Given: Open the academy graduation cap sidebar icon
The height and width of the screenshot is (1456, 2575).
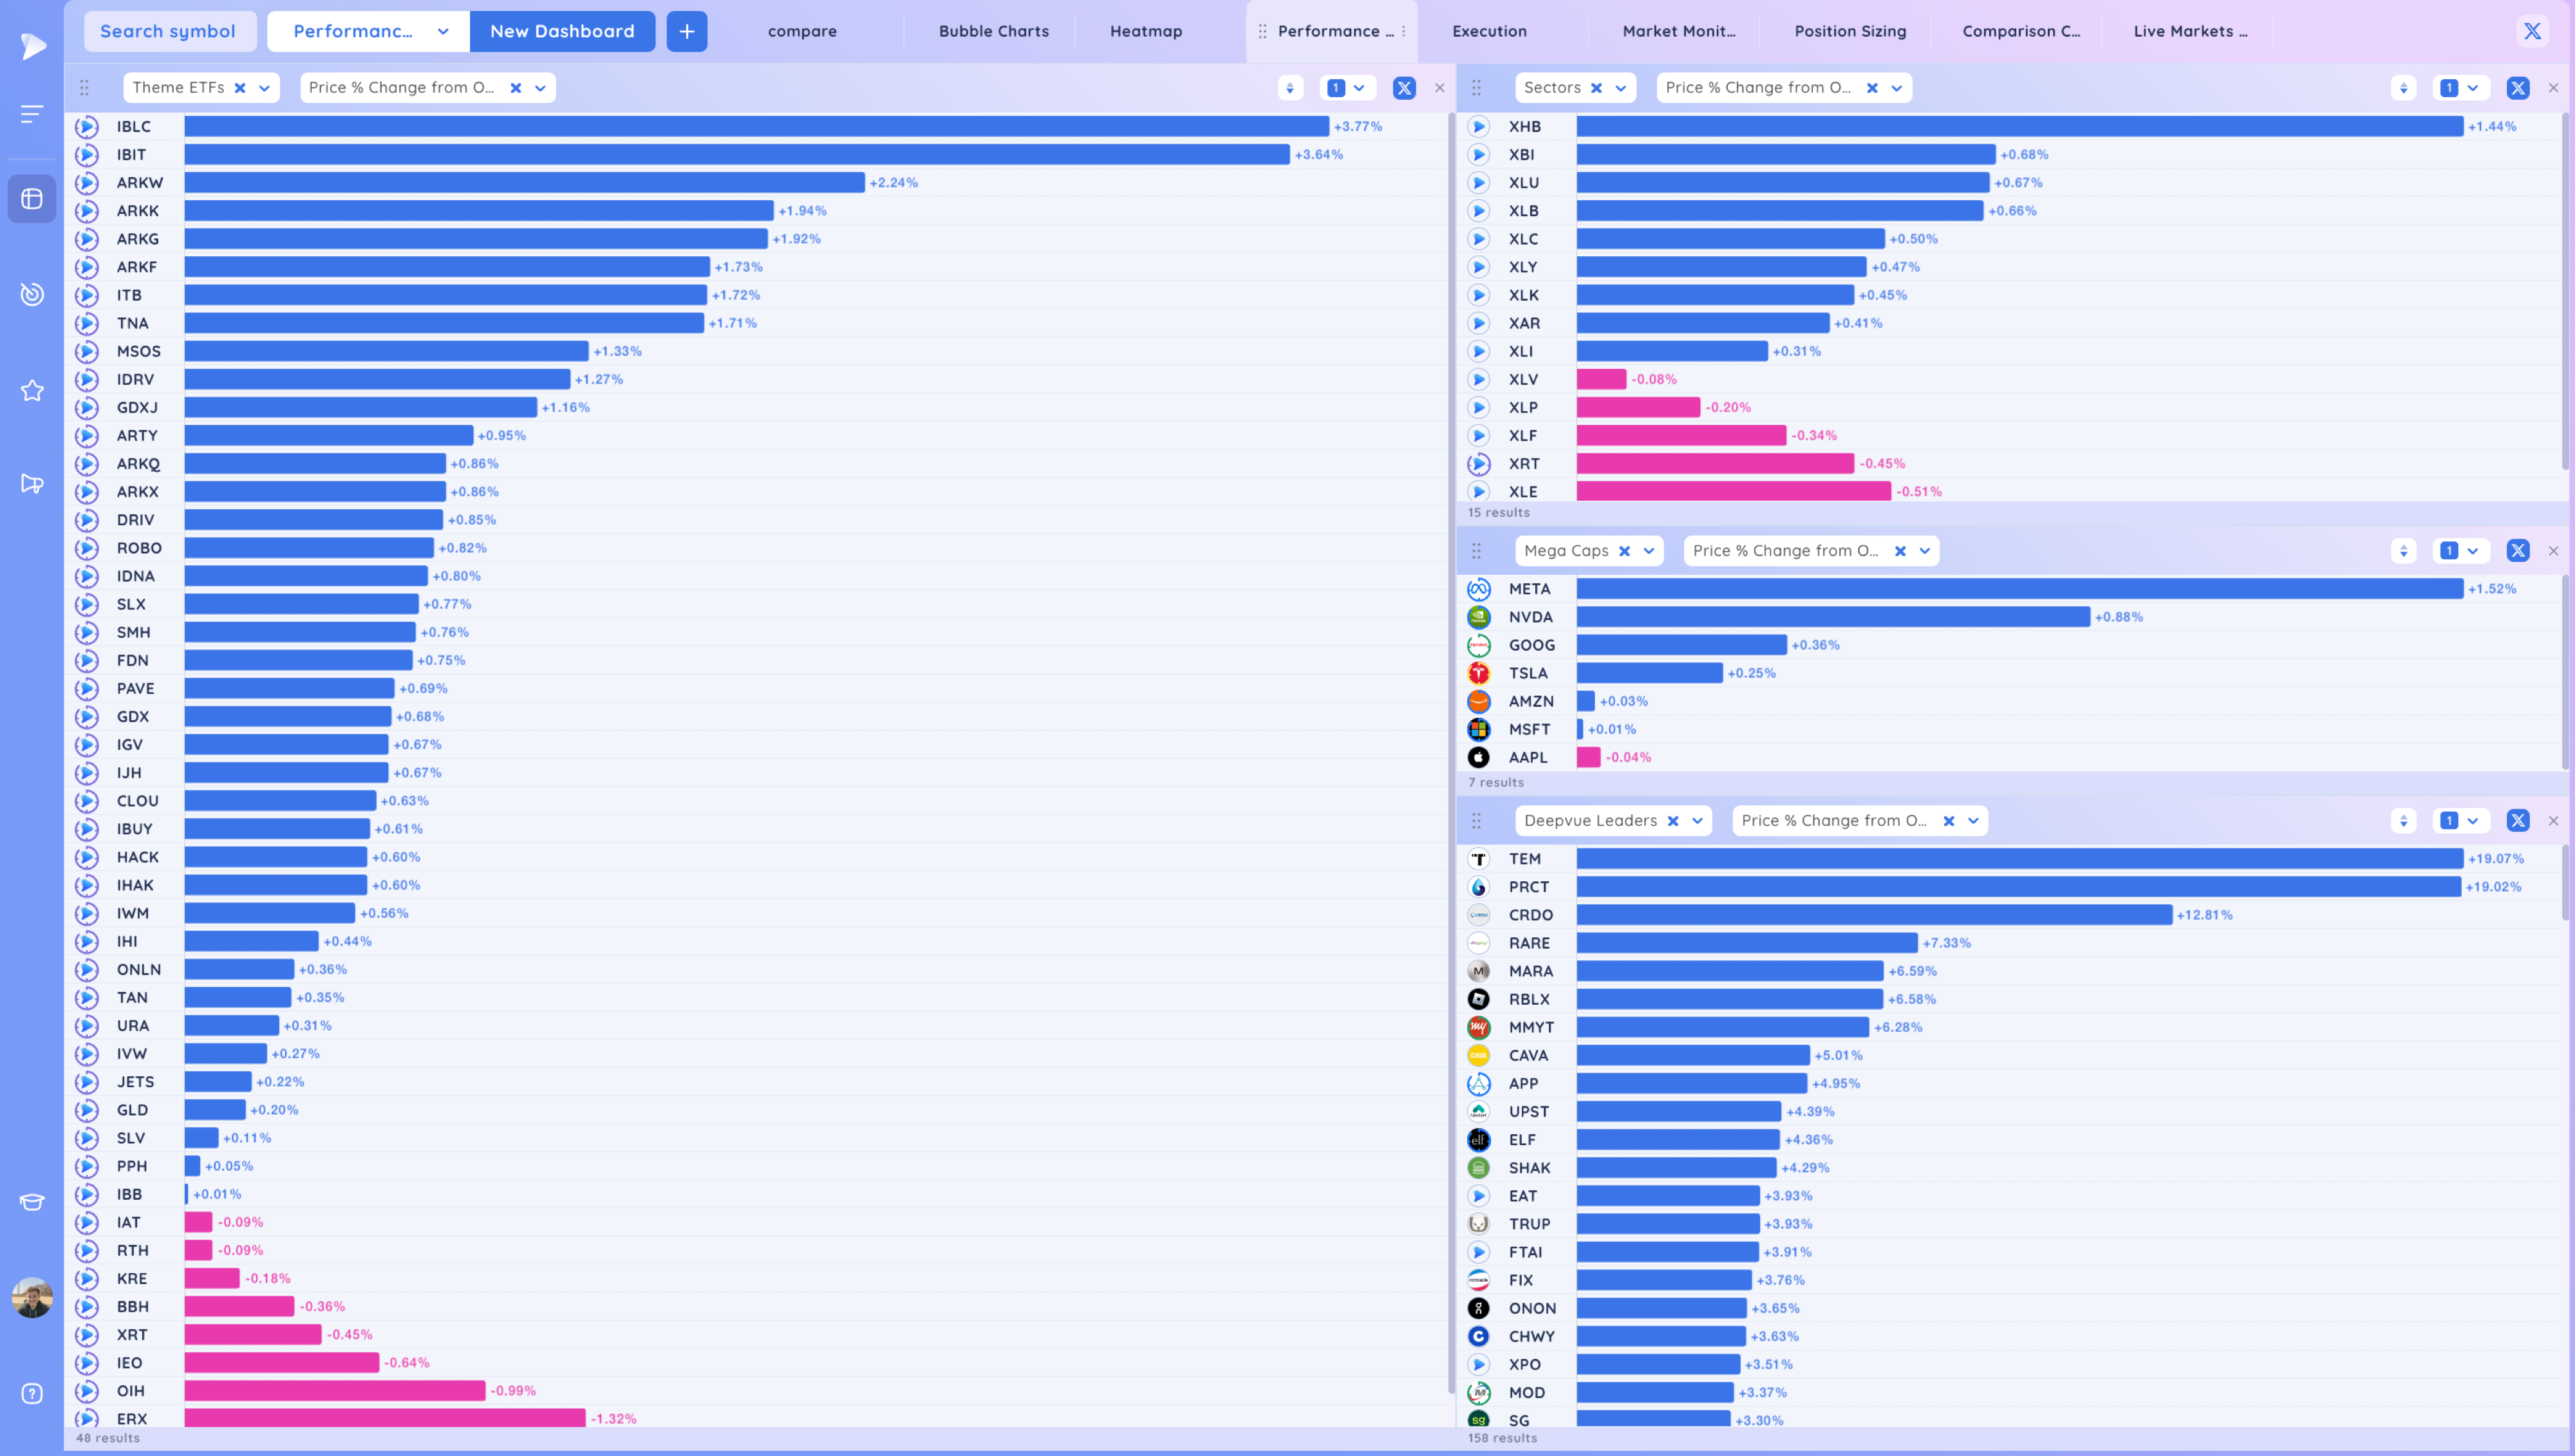Looking at the screenshot, I should [32, 1202].
